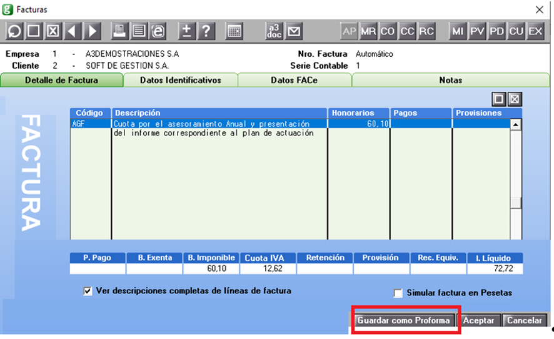
Task: Click the empty P. Pago field
Action: (x=98, y=269)
